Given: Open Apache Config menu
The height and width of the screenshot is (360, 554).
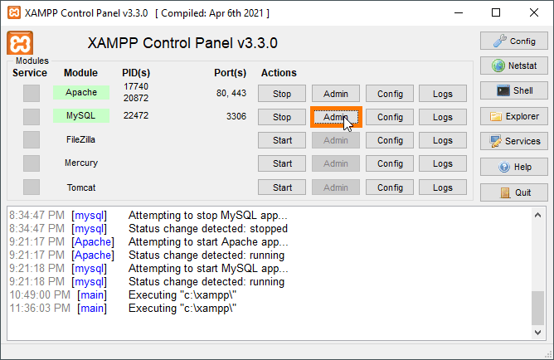Looking at the screenshot, I should 390,94.
